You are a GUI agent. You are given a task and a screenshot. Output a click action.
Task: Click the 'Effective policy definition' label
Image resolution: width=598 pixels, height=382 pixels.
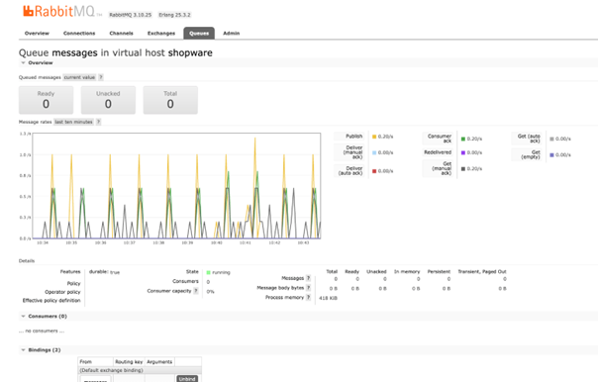(x=51, y=301)
